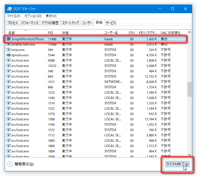Click icon of svchost.exe PID 548
The width and height of the screenshot is (197, 176).
(8, 71)
